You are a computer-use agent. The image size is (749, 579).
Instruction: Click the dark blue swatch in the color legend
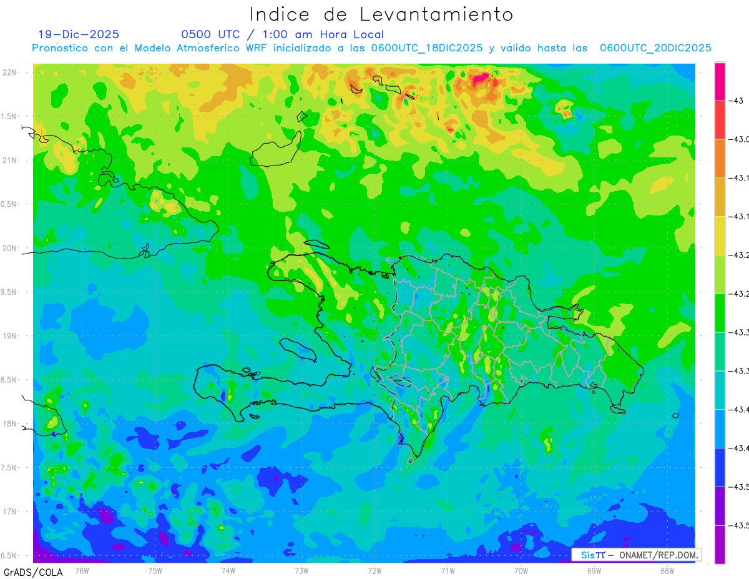(720, 467)
